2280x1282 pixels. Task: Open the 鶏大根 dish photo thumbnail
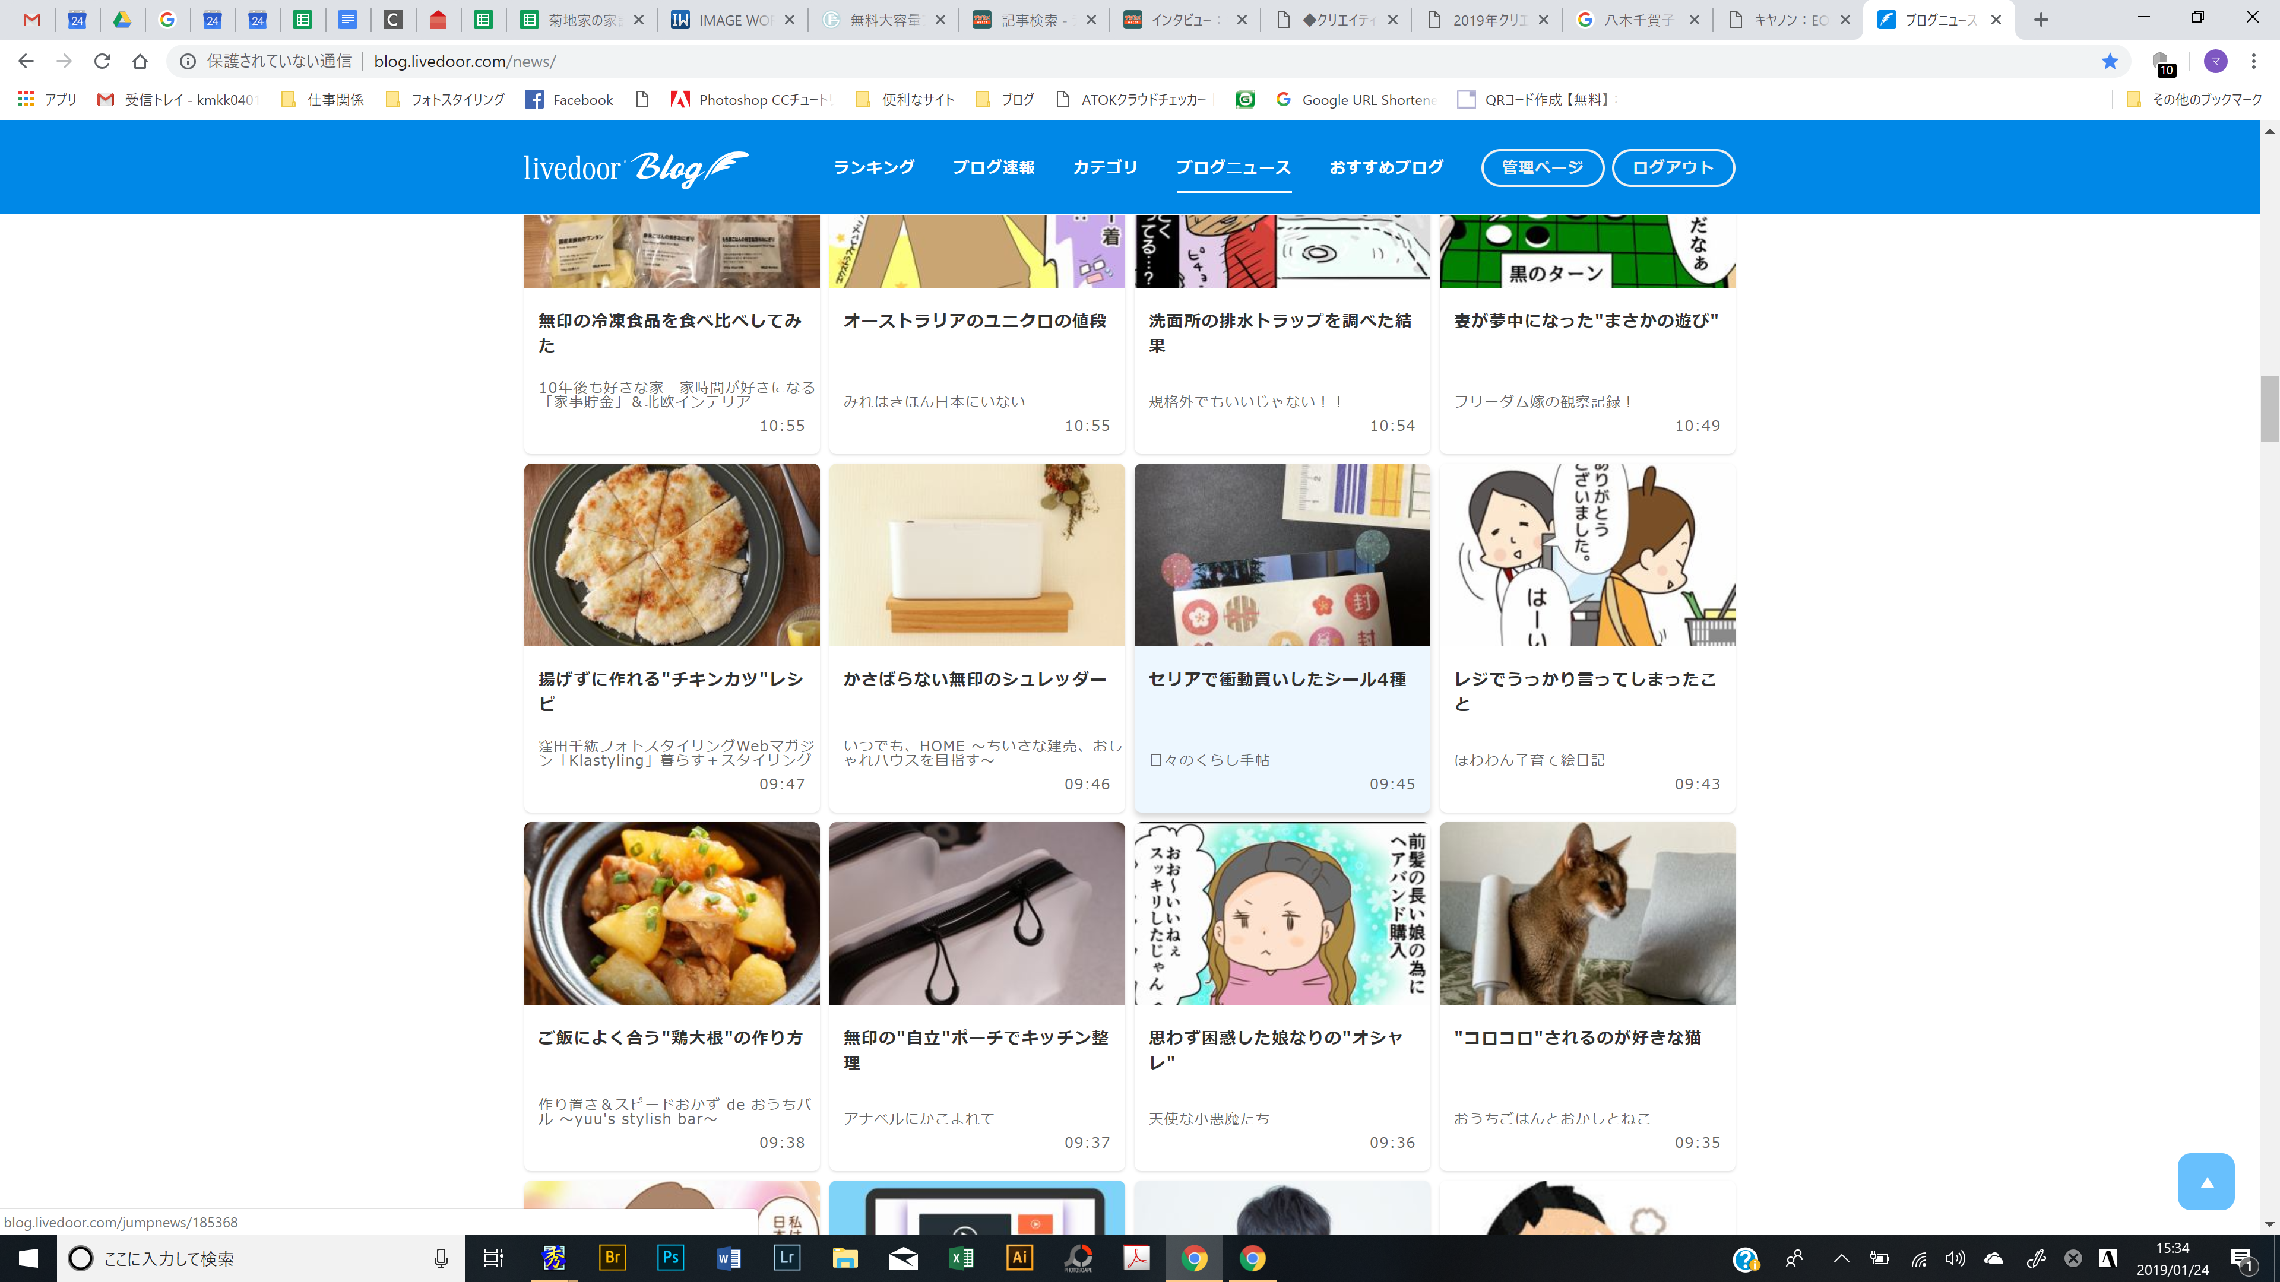coord(672,913)
